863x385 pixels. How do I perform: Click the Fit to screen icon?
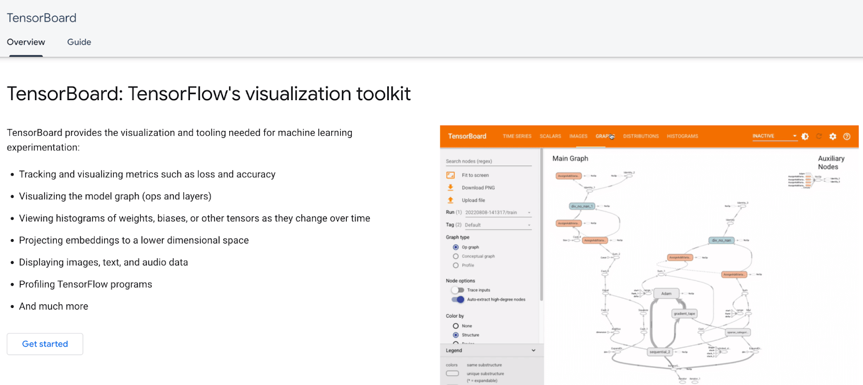(450, 176)
